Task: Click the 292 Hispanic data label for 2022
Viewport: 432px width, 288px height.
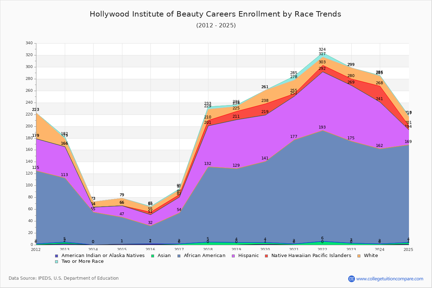Action: click(x=322, y=69)
